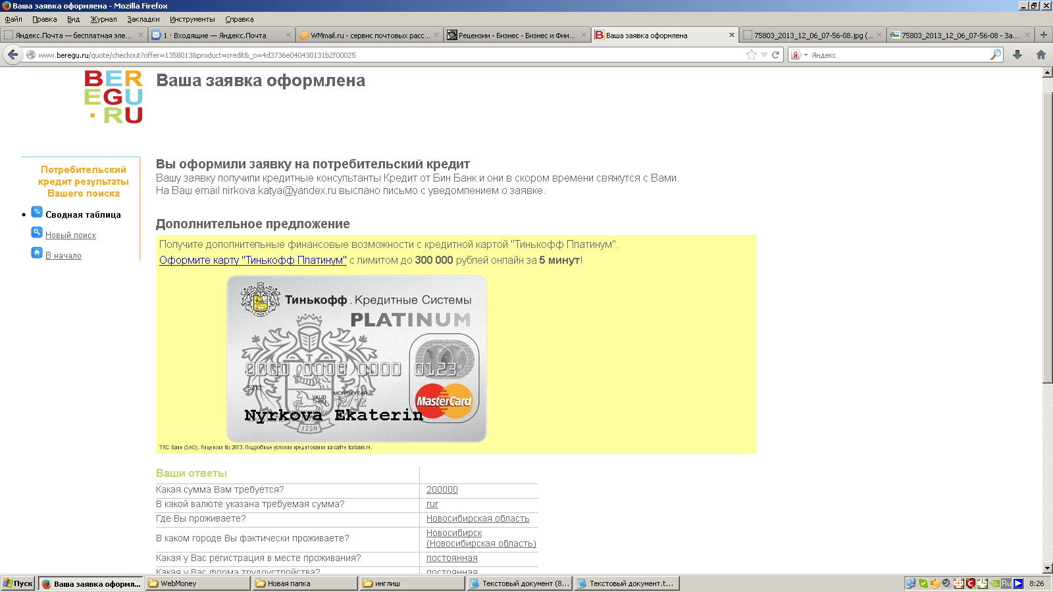Image resolution: width=1053 pixels, height=592 pixels.
Task: Switch to the 75803 jpg image tab
Action: pos(811,36)
